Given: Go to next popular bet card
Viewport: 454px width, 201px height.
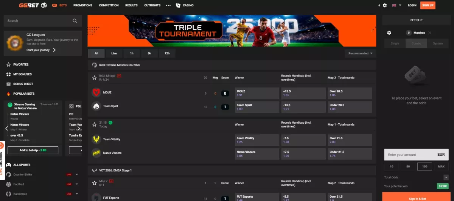Looking at the screenshot, I should tap(79, 128).
